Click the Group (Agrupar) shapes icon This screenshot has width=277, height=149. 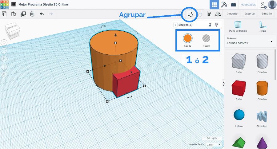[x=190, y=14]
